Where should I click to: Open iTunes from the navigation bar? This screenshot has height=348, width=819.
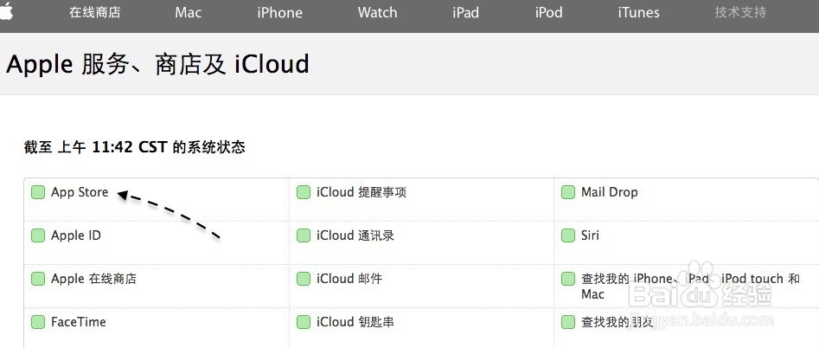(639, 12)
